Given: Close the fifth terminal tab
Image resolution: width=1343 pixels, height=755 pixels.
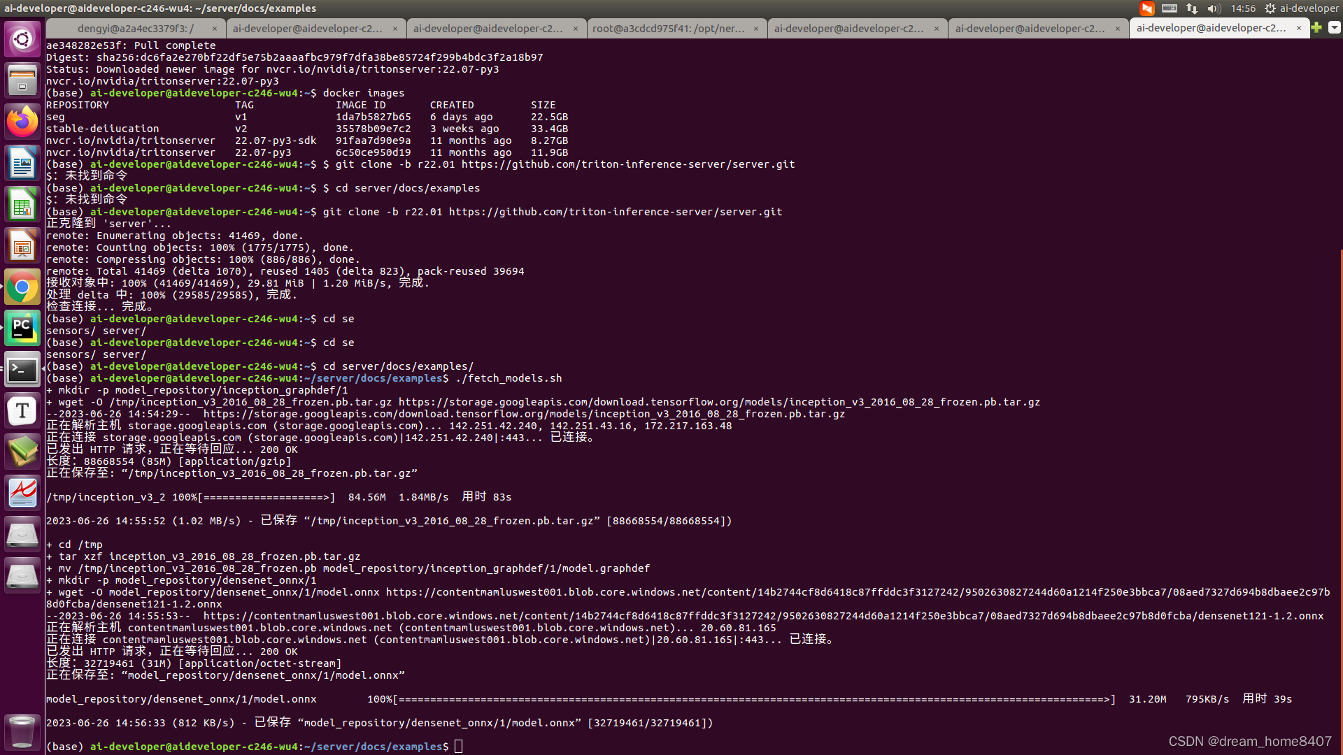Looking at the screenshot, I should click(937, 29).
